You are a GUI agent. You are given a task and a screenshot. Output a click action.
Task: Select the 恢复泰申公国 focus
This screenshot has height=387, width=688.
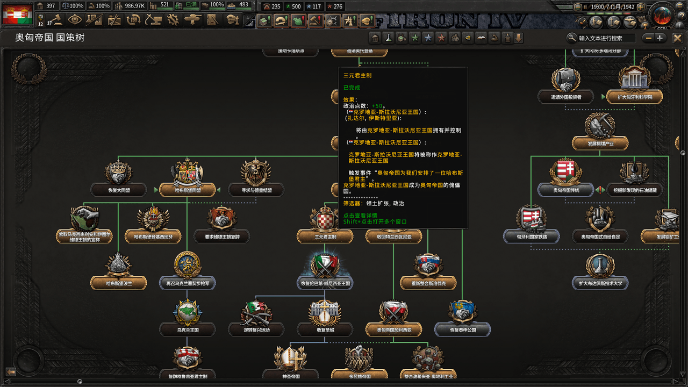[x=463, y=319]
